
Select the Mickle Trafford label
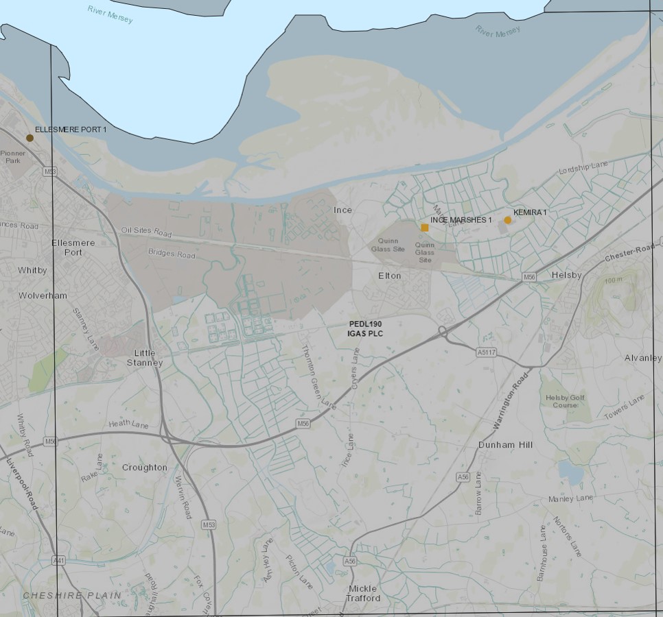tap(363, 593)
